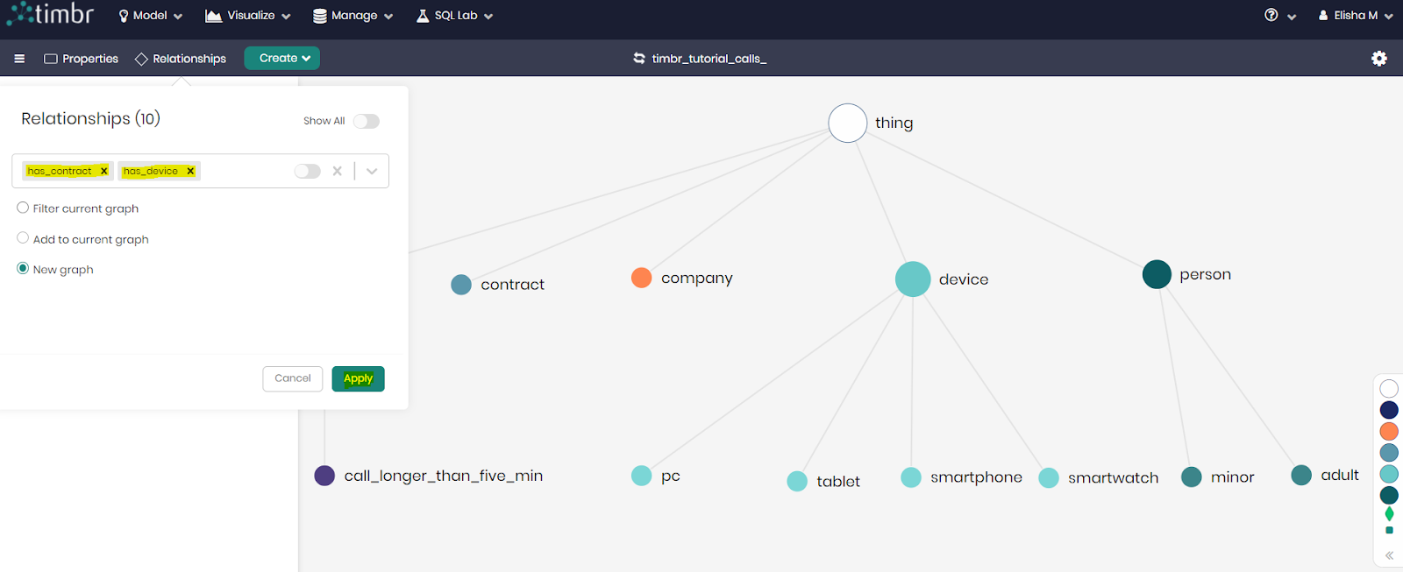Viewport: 1403px width, 572px height.
Task: Pick the orange color swatch in legend
Action: [x=1389, y=431]
